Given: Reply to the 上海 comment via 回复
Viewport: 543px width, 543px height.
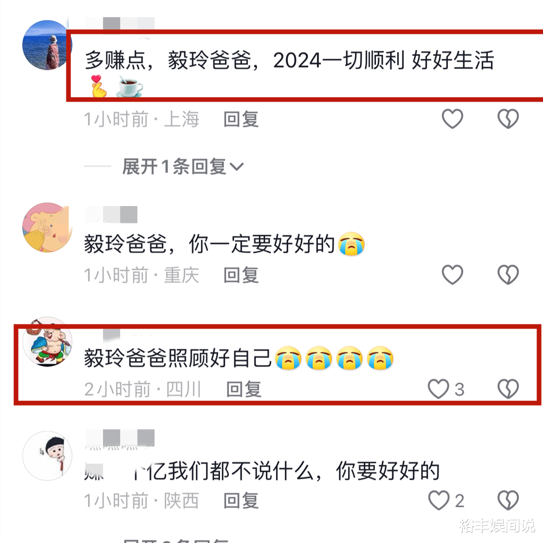Looking at the screenshot, I should (x=241, y=119).
